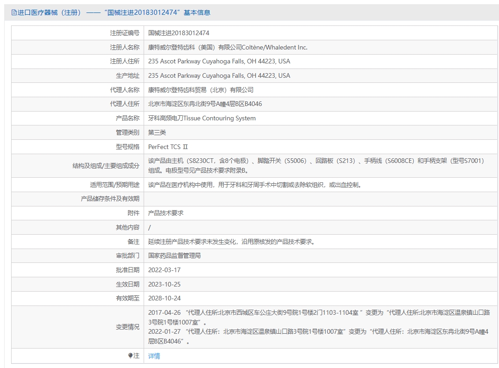Select agent name 康特威尔登特齿科贸易（北京）有限公司
Screen dimensions: 499x368
point(201,90)
